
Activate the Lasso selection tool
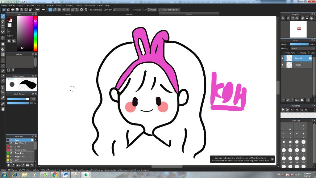coord(3,66)
